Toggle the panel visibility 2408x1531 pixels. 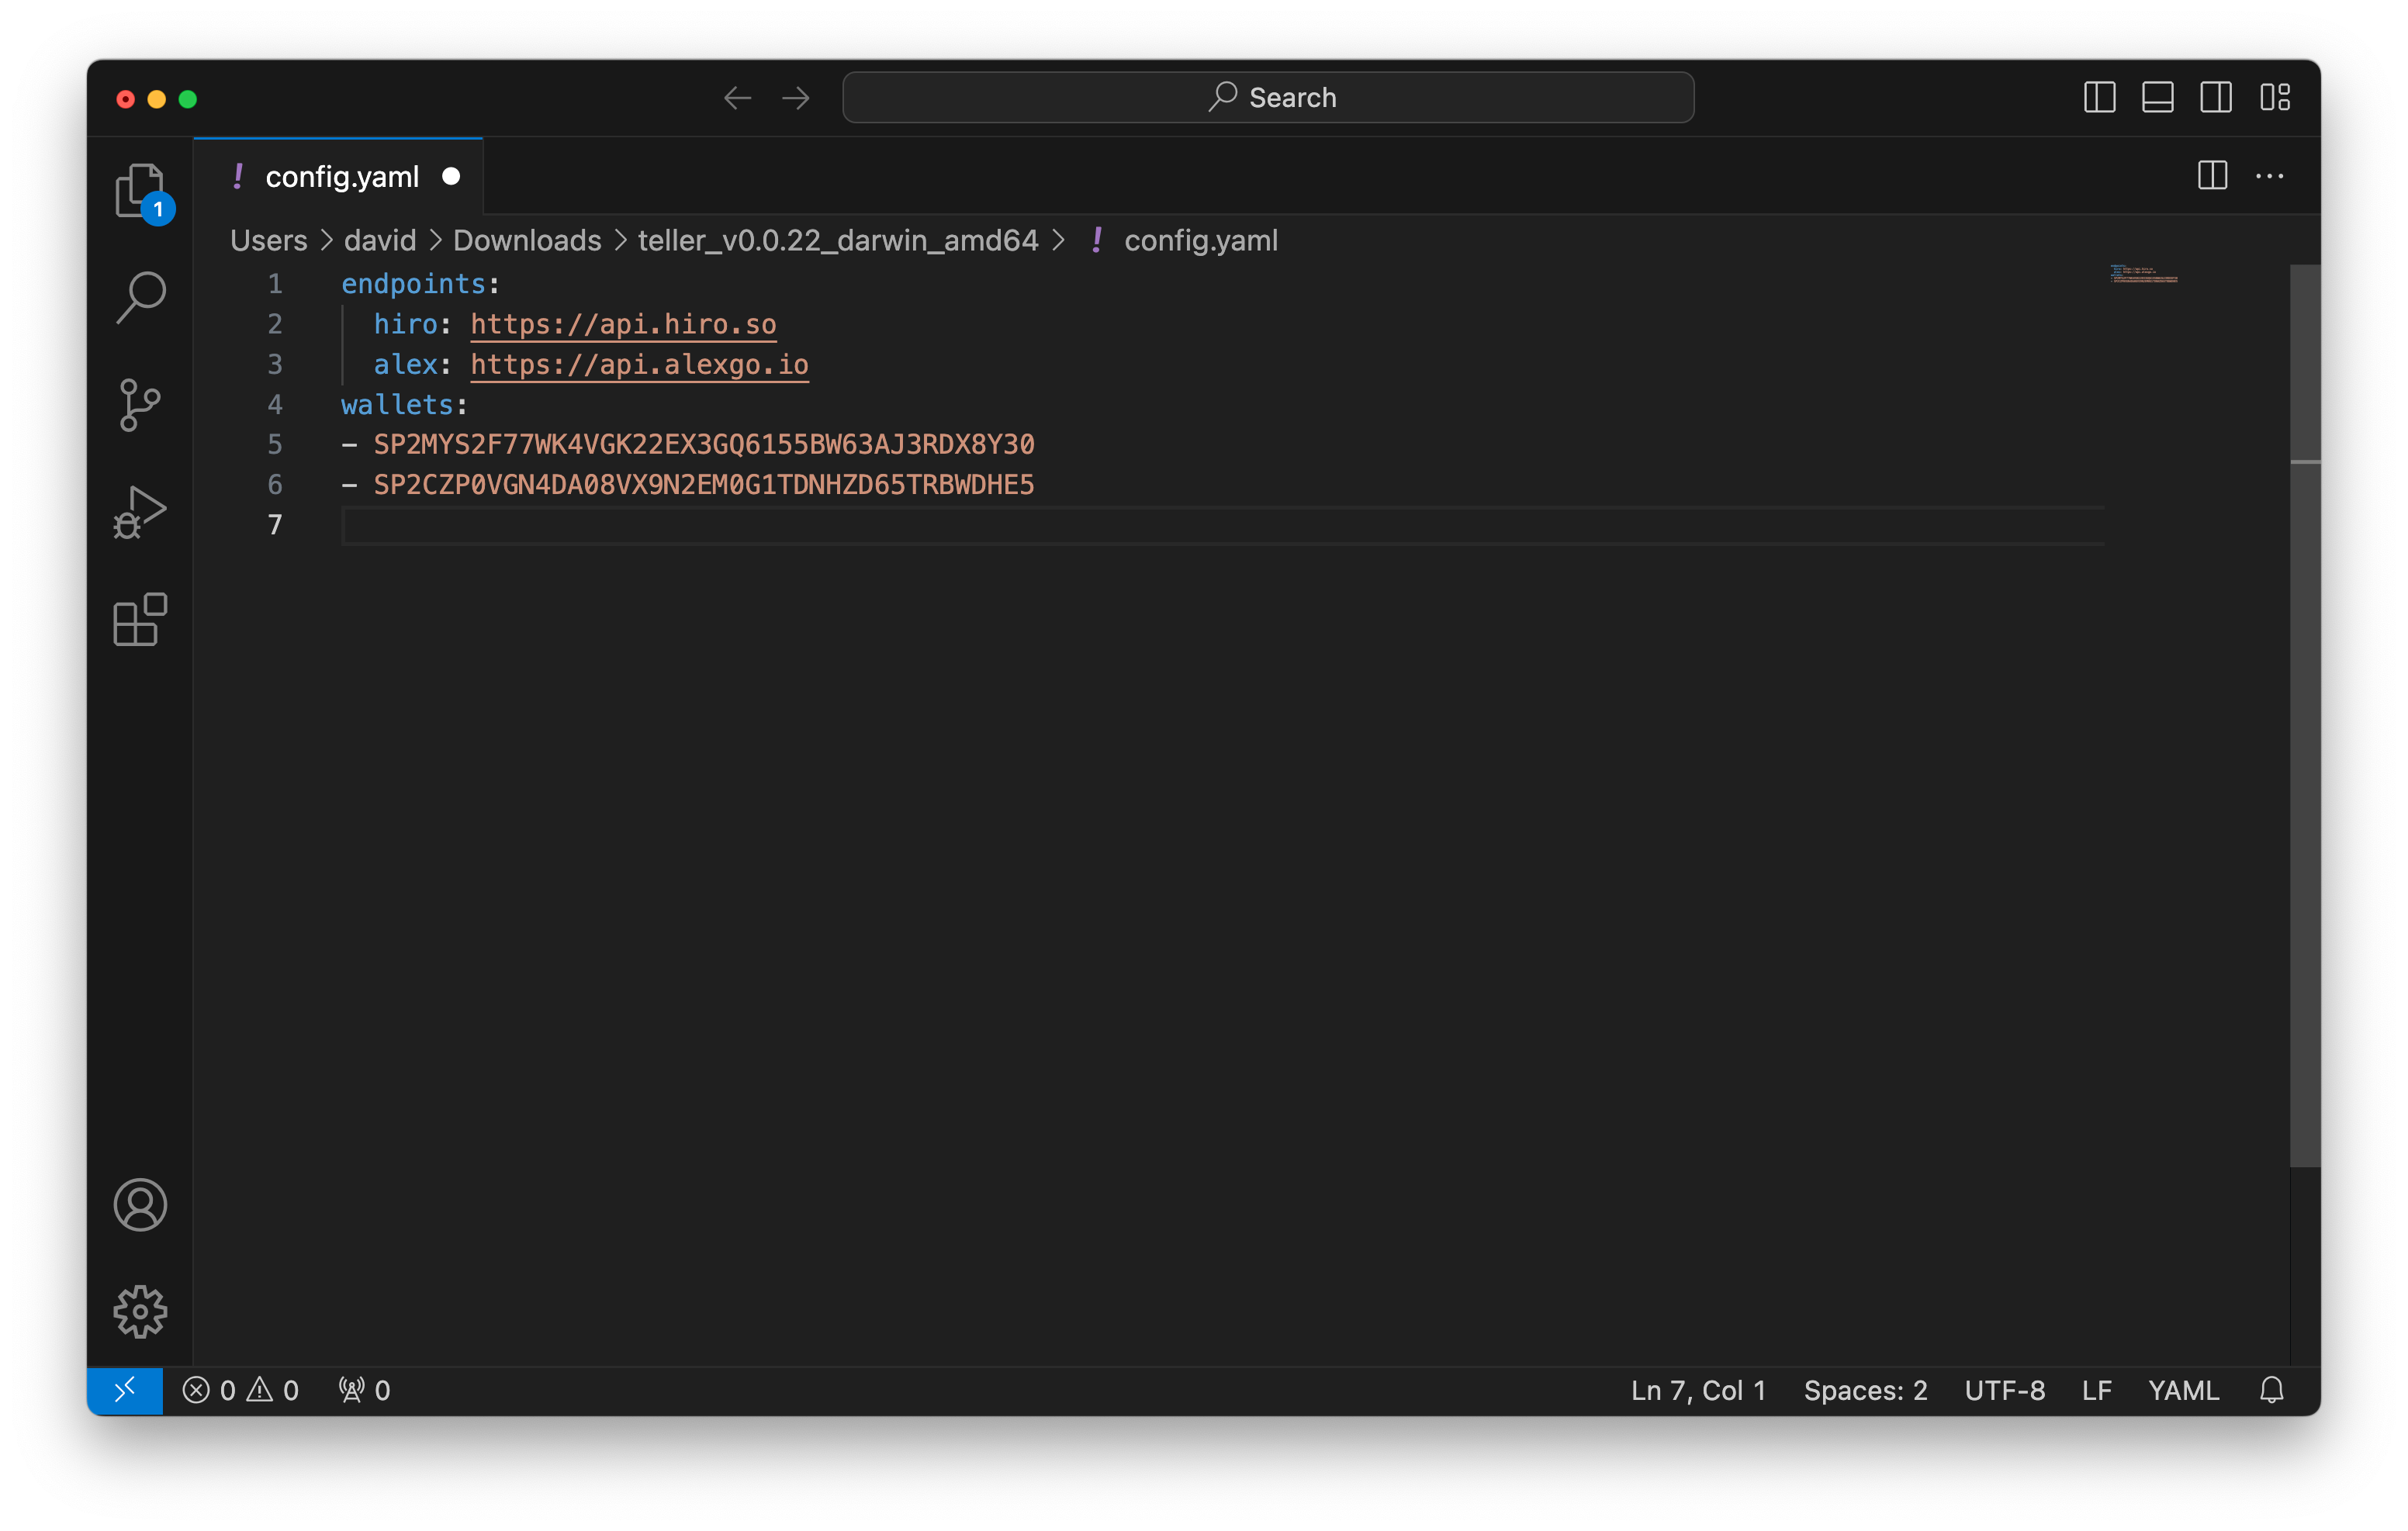coord(2157,97)
